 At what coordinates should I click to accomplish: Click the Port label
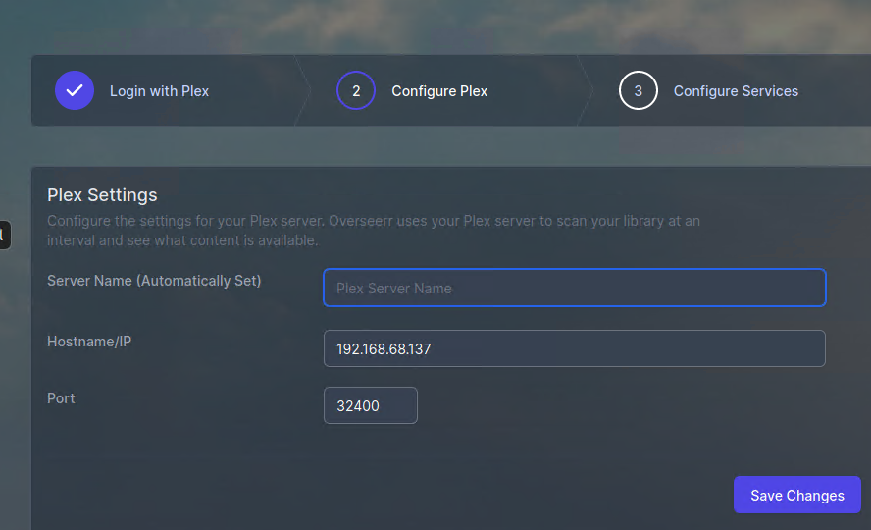click(x=61, y=398)
